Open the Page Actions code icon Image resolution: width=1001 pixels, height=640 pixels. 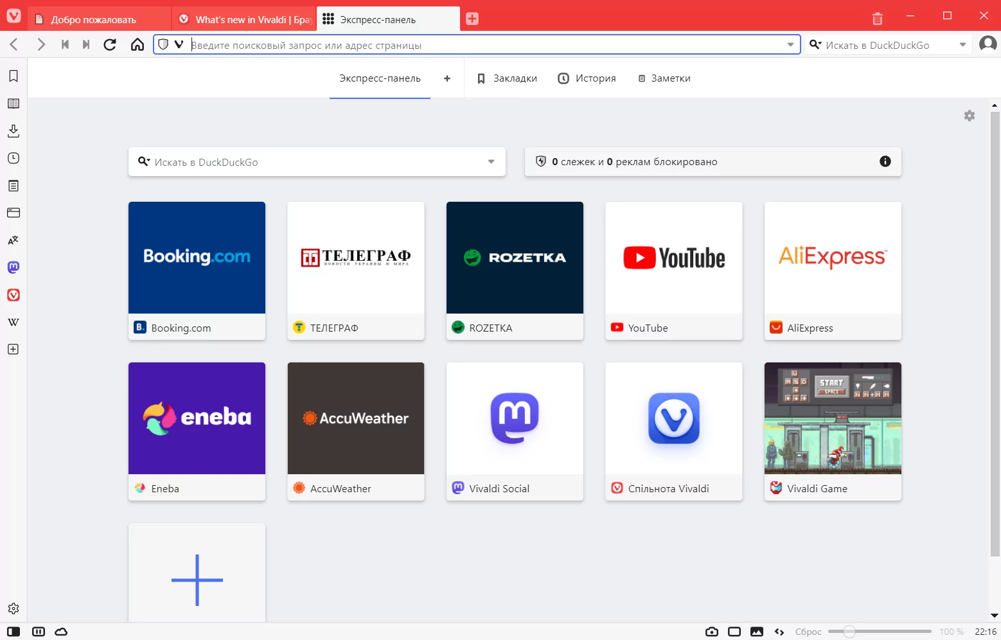point(779,632)
